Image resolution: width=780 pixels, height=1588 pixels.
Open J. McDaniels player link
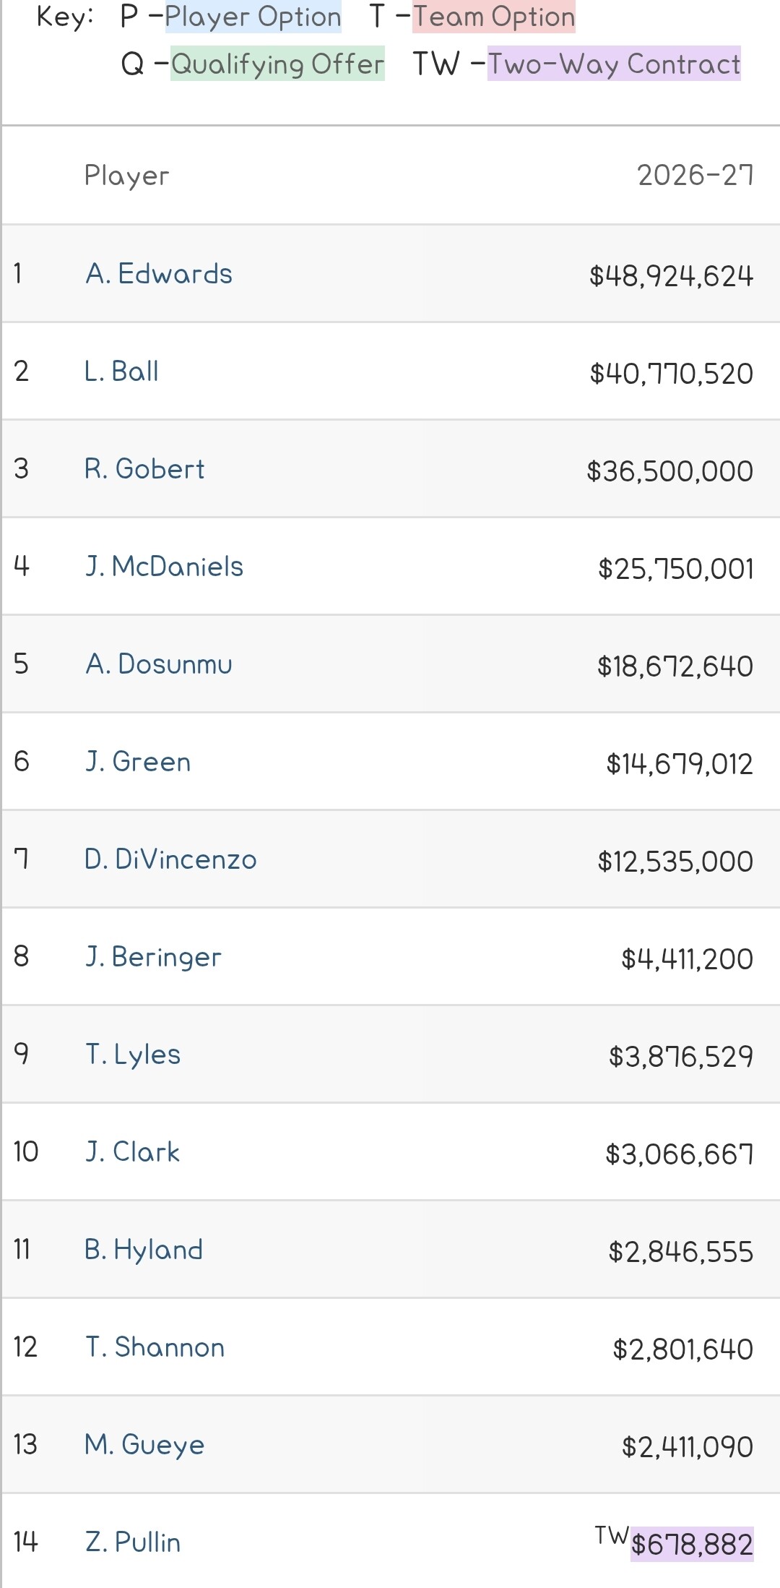(x=164, y=567)
